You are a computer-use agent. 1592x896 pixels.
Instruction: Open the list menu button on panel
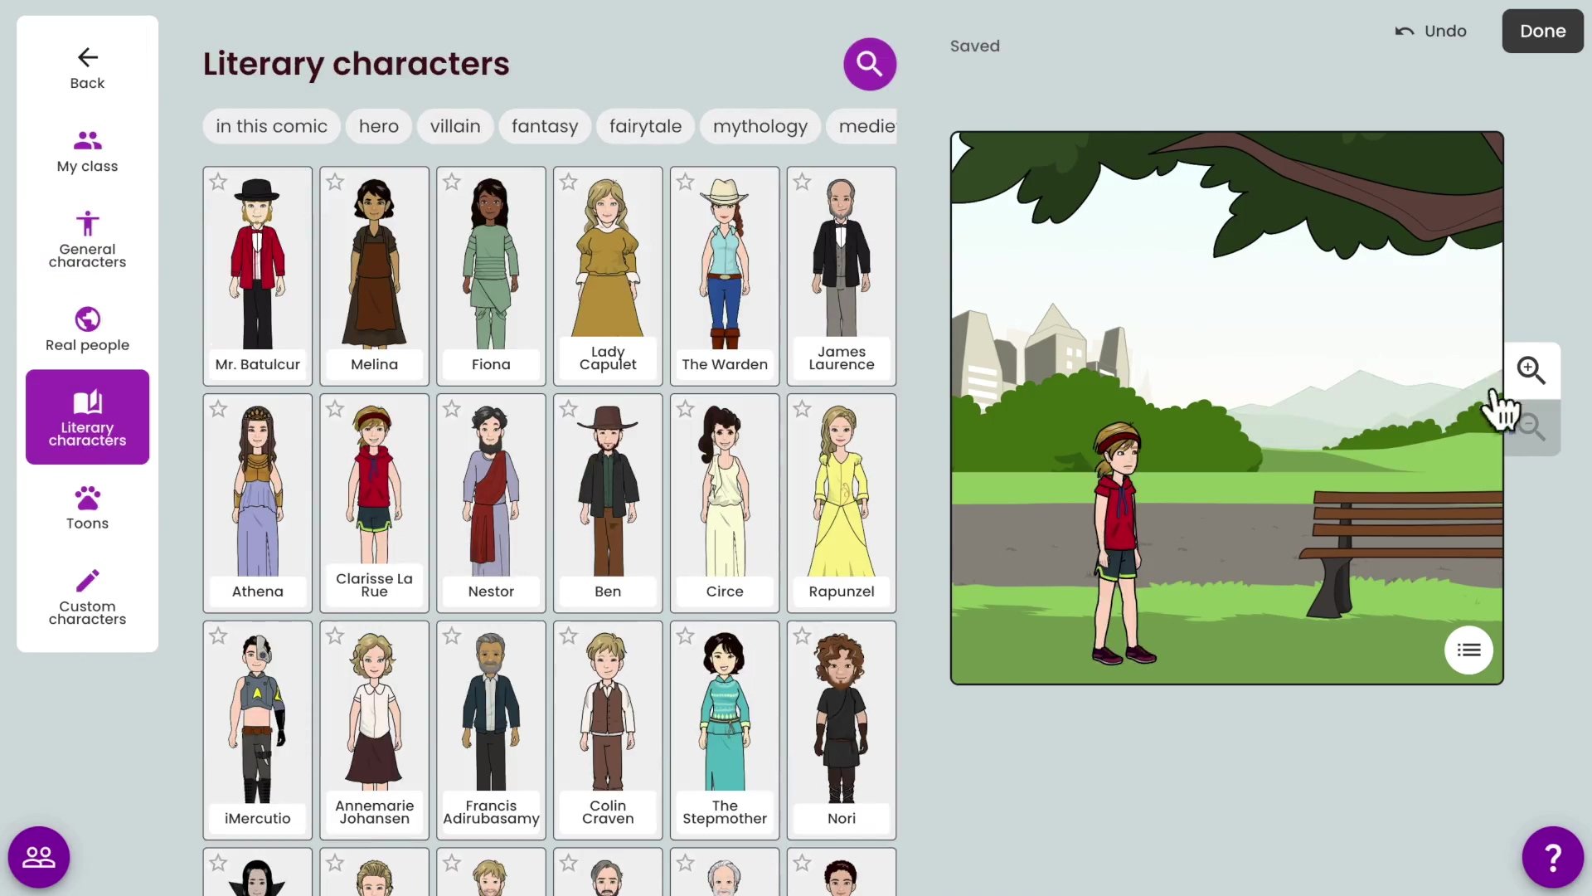coord(1468,650)
